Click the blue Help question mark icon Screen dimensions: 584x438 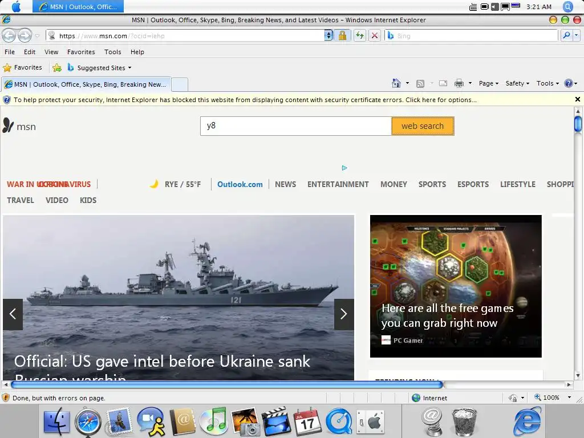pyautogui.click(x=569, y=83)
